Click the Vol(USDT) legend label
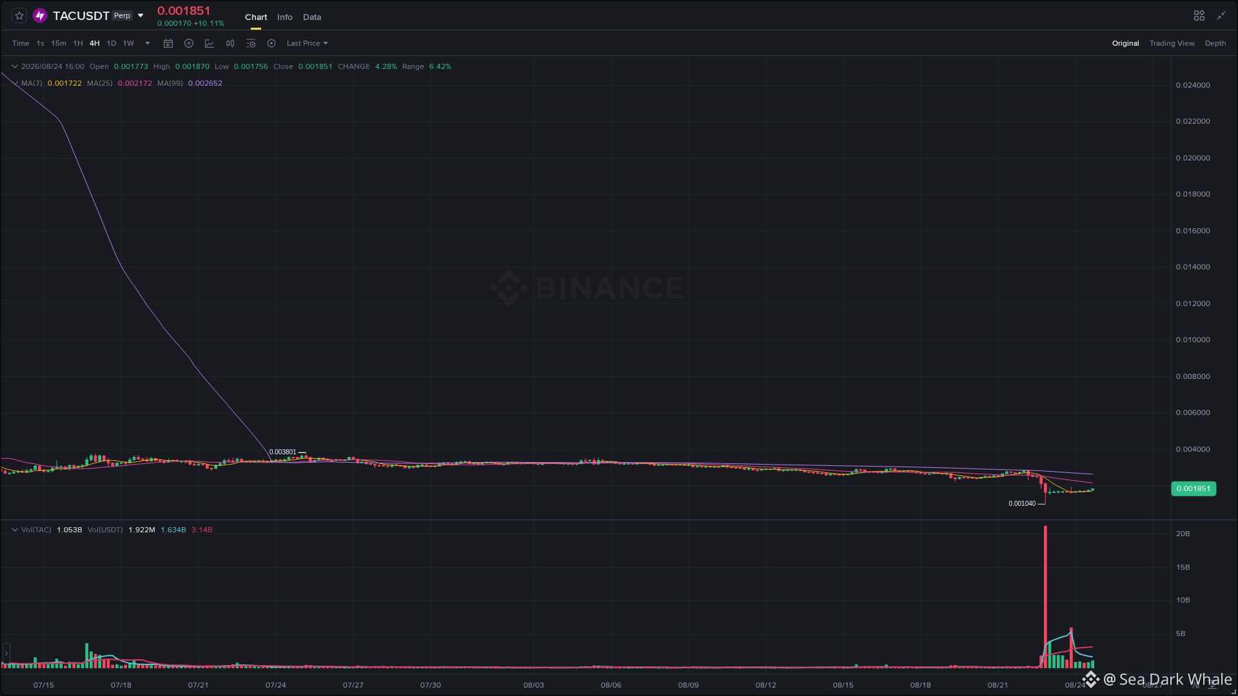The image size is (1238, 696). (x=105, y=530)
